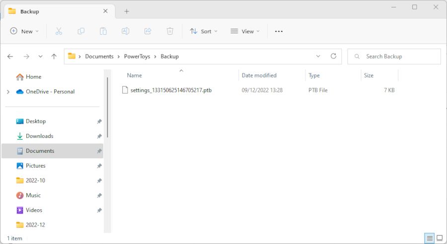Switch to large thumbnails view icon in status bar
The width and height of the screenshot is (447, 244).
pyautogui.click(x=440, y=238)
